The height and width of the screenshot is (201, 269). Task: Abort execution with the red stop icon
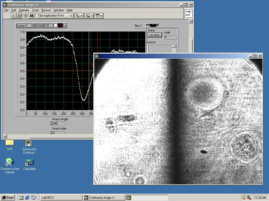pyautogui.click(x=25, y=16)
